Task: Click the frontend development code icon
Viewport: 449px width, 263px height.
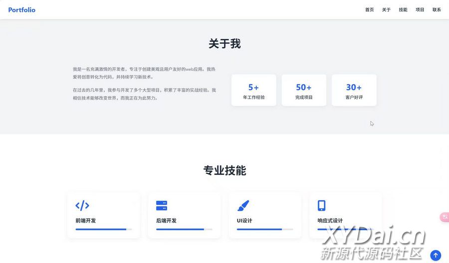Action: (x=82, y=205)
